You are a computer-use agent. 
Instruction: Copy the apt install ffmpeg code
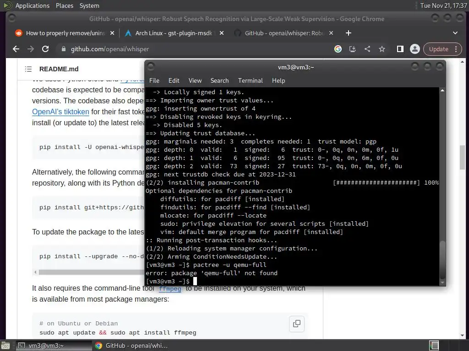pos(297,324)
